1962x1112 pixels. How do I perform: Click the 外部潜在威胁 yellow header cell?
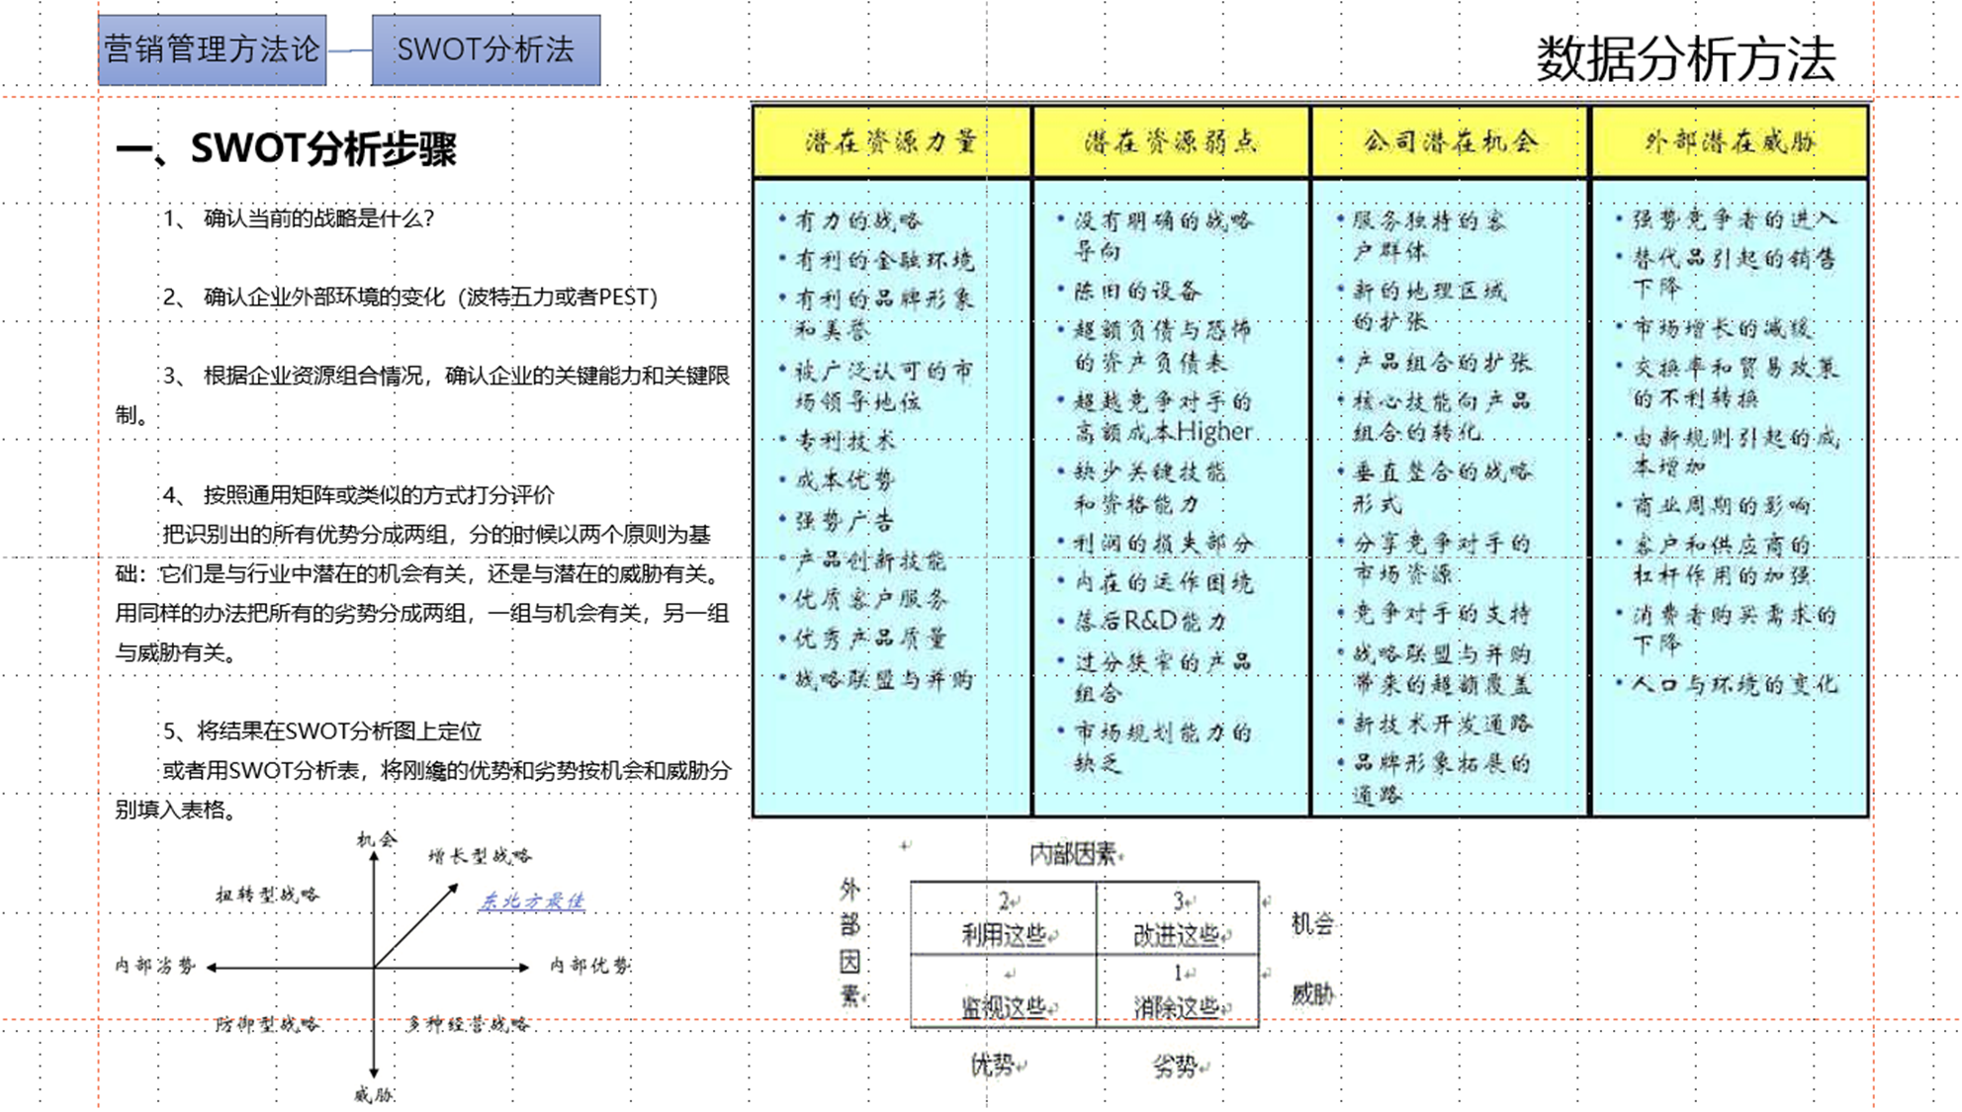[1730, 142]
